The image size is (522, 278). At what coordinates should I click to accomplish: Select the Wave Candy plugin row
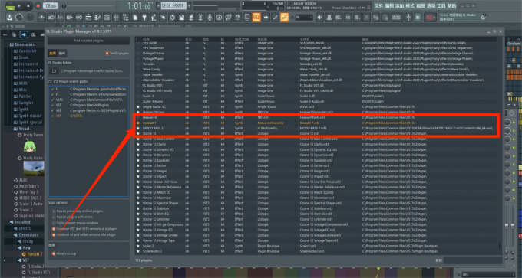coord(316,70)
